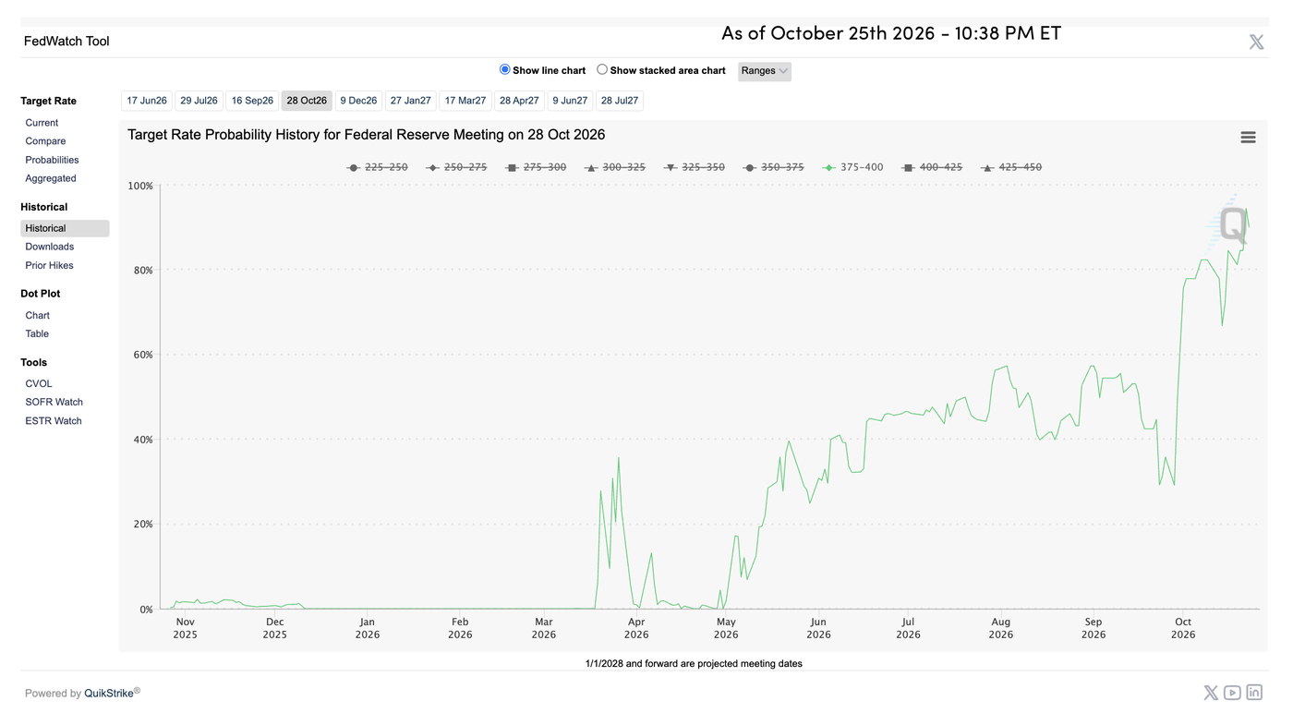Switch to the 28 Jul27 meeting tab
This screenshot has height=713, width=1293.
point(620,101)
